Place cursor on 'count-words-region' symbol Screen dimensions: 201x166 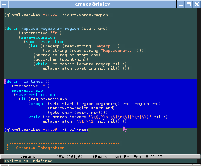(x=86, y=15)
